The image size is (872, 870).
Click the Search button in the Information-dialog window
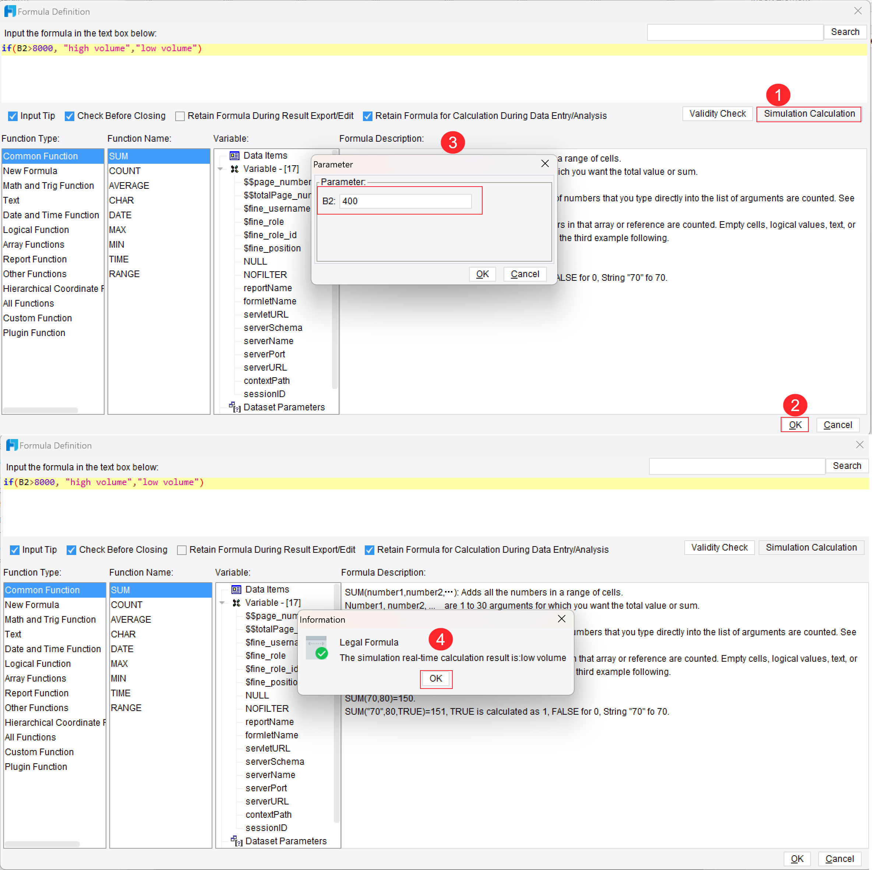click(x=847, y=466)
